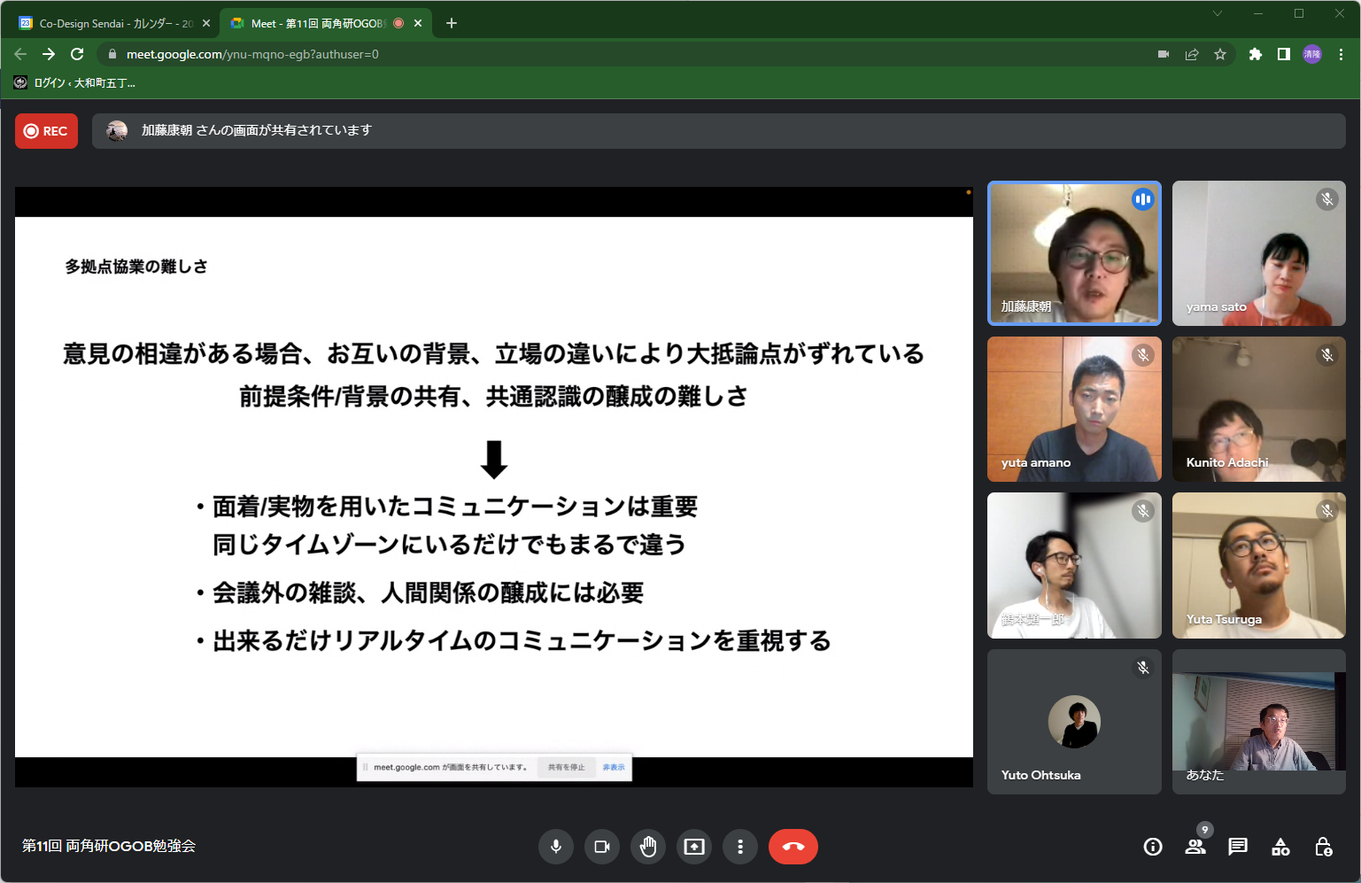The height and width of the screenshot is (883, 1361).
Task: Open host controls lock icon
Action: tap(1323, 847)
